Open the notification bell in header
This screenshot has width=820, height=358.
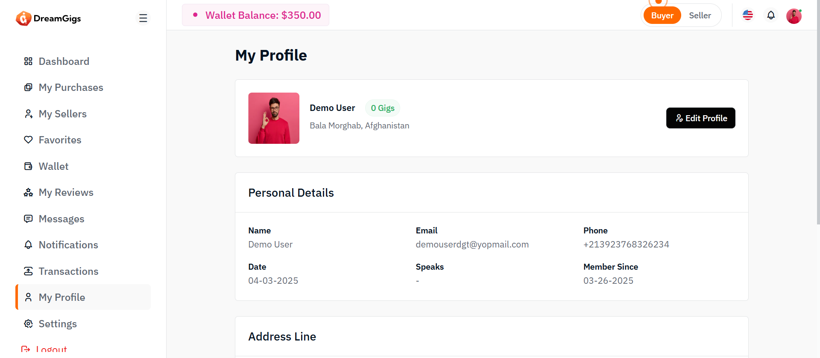point(771,16)
